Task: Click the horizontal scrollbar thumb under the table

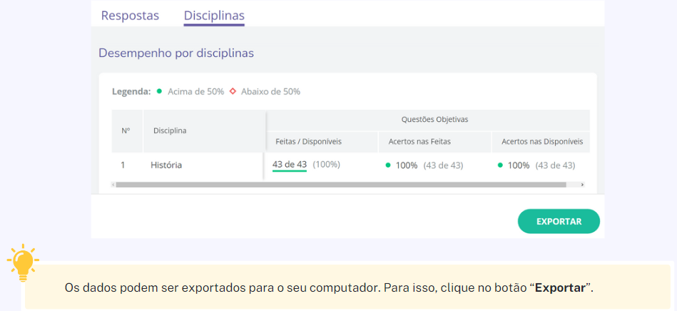Action: (x=341, y=185)
